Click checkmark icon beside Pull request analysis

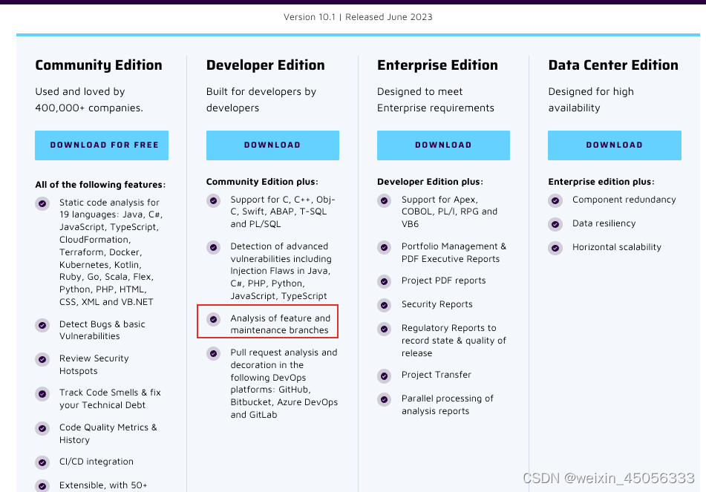click(213, 353)
